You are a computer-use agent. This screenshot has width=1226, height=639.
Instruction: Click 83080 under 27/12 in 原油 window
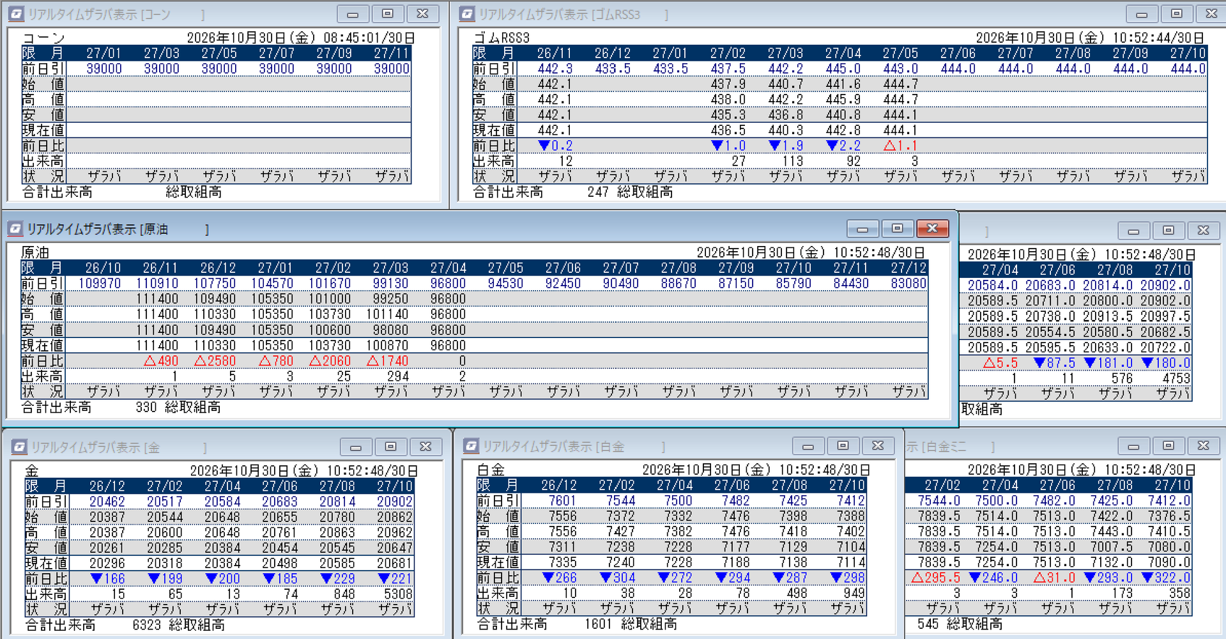click(x=908, y=283)
